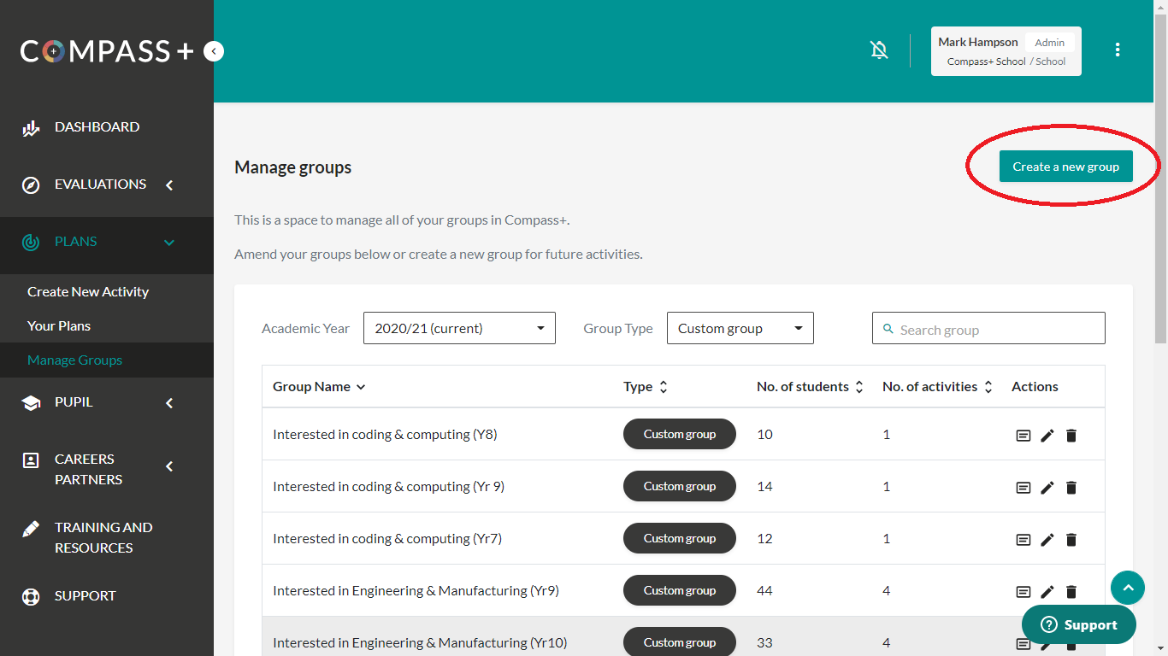Image resolution: width=1168 pixels, height=656 pixels.
Task: Open Create New Activity in the sidebar
Action: [88, 292]
